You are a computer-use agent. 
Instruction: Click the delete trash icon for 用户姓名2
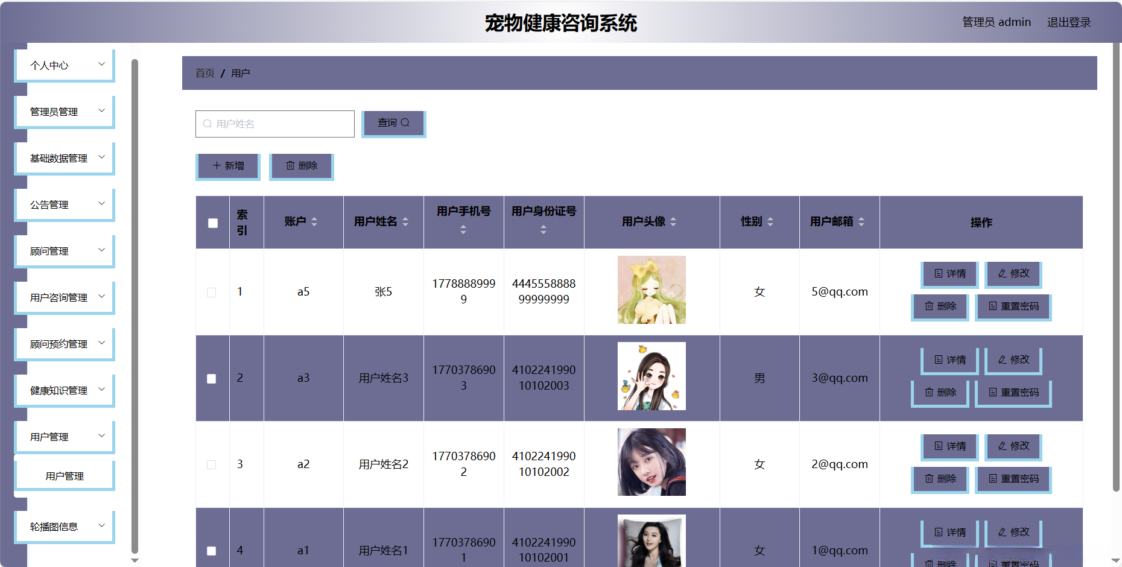pyautogui.click(x=929, y=479)
